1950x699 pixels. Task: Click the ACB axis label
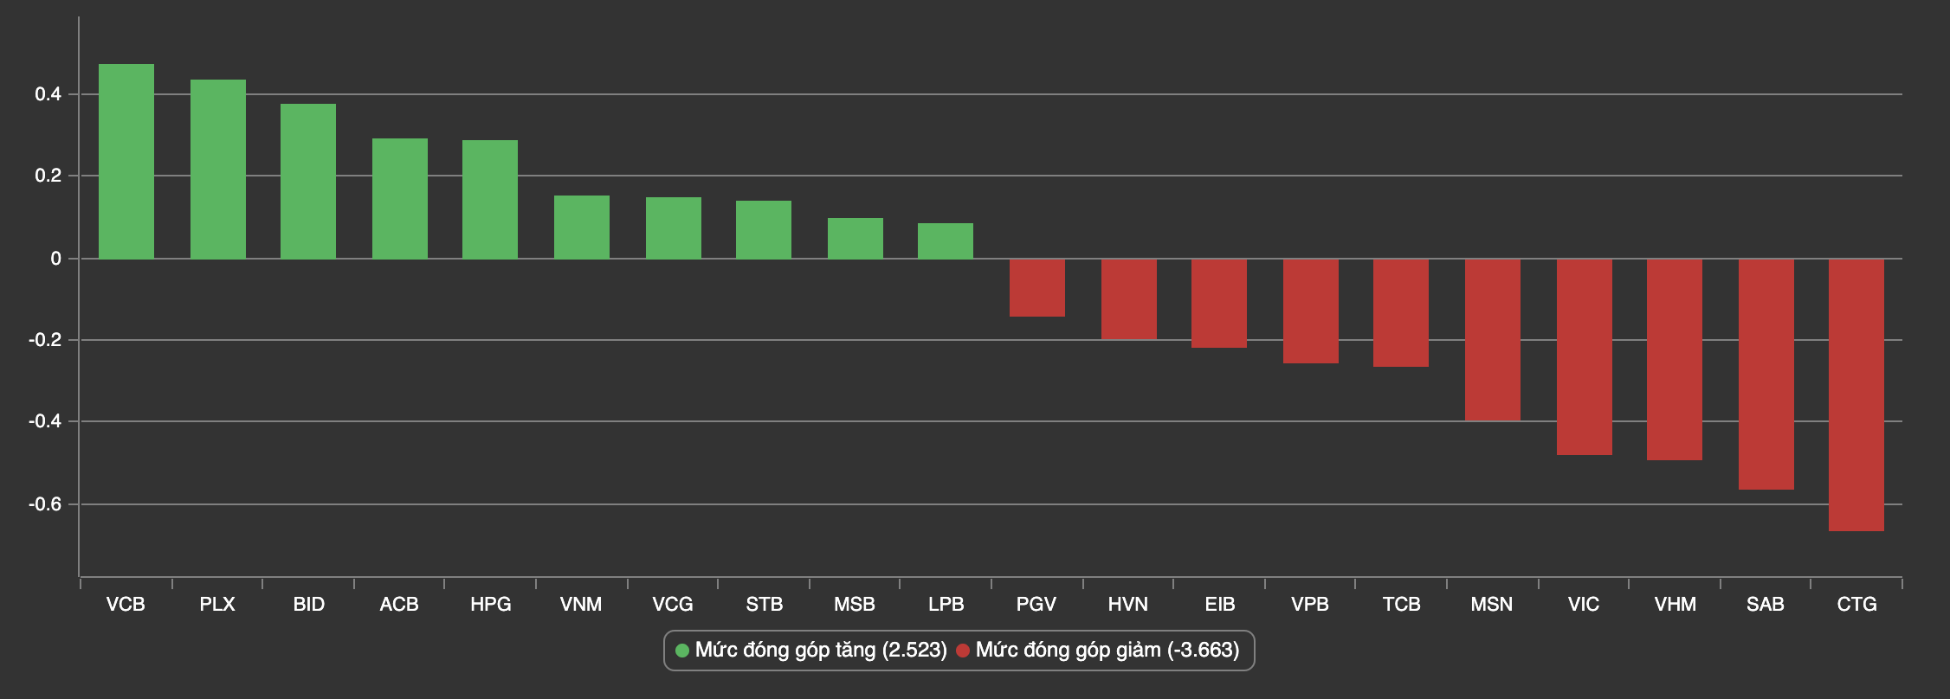[399, 605]
